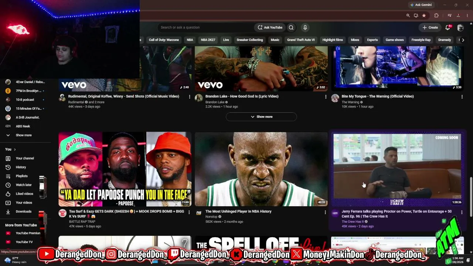Open the YouTube notifications bell
The image size is (473, 266).
[448, 27]
